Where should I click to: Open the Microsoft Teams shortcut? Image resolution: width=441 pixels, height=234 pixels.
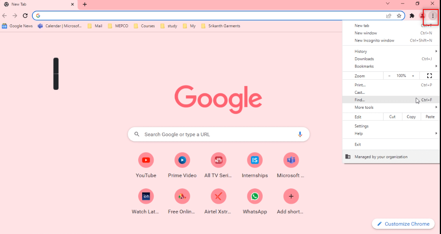[291, 166]
